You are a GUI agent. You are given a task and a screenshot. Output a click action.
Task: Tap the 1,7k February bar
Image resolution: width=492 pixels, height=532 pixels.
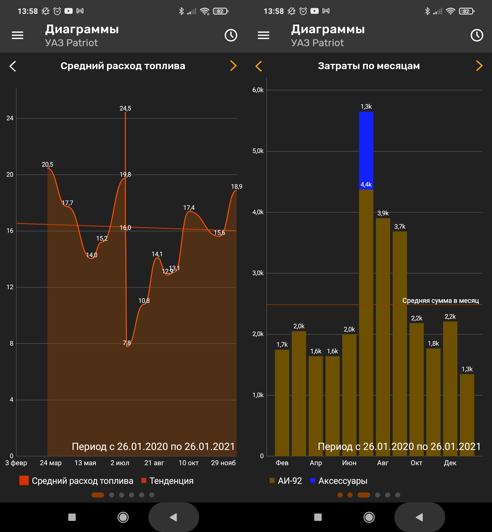pos(282,403)
